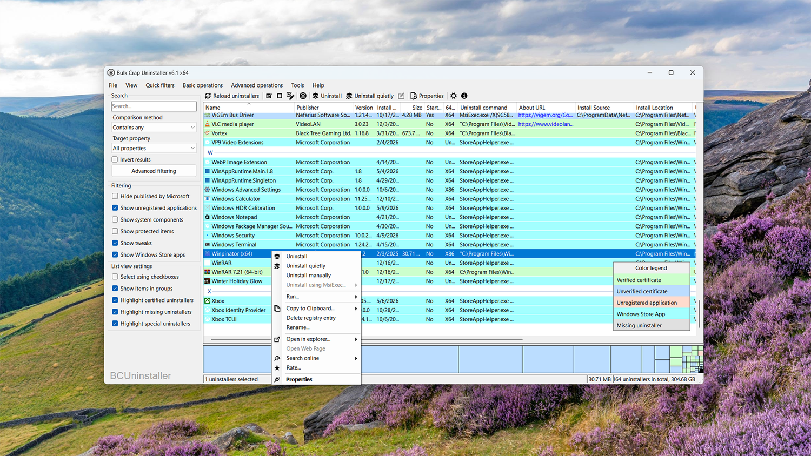Click the Winter Holiday Glow thumbnail icon
Image resolution: width=811 pixels, height=456 pixels.
(207, 281)
